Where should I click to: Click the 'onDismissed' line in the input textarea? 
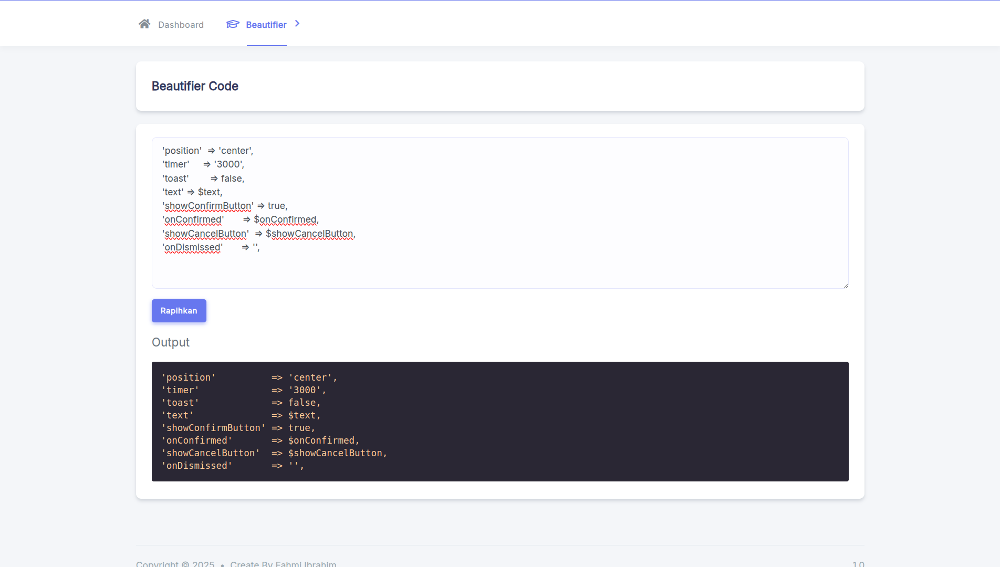(x=193, y=247)
